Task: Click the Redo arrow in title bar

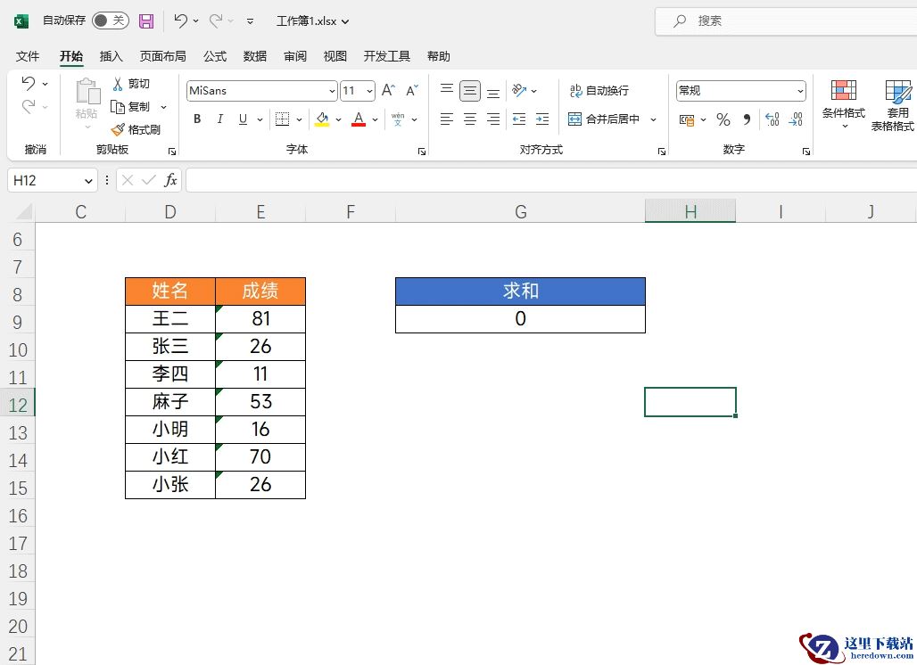Action: click(216, 21)
